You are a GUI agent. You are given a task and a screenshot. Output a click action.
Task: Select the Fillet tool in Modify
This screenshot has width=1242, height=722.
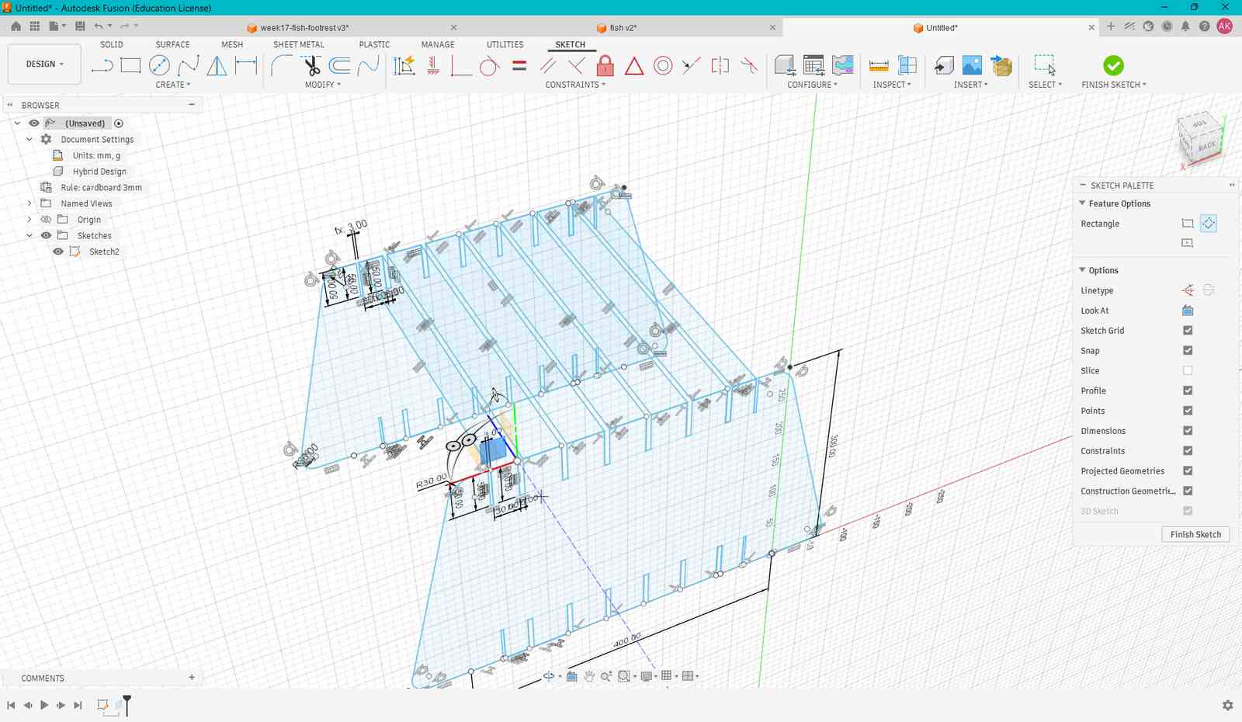281,66
